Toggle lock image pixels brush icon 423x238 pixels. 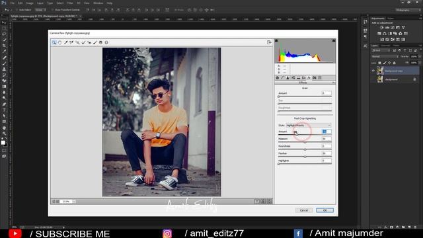(x=385, y=63)
